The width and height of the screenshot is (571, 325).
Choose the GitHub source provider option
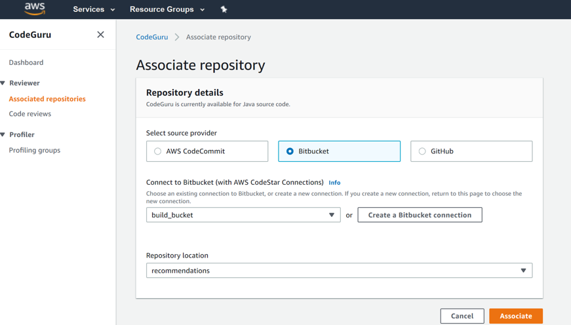point(422,151)
